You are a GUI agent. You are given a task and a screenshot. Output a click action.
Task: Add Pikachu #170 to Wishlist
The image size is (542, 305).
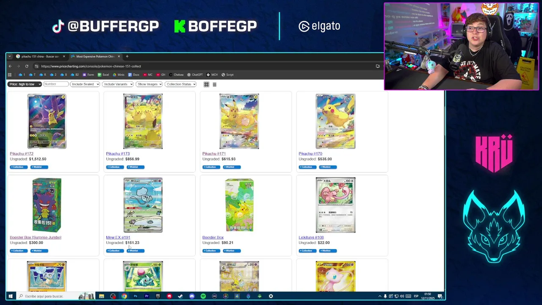pos(328,167)
